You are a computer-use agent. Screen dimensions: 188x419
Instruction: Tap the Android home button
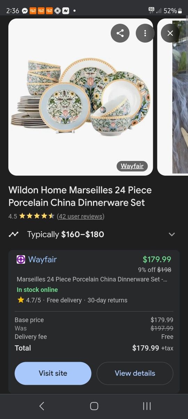[94, 406]
